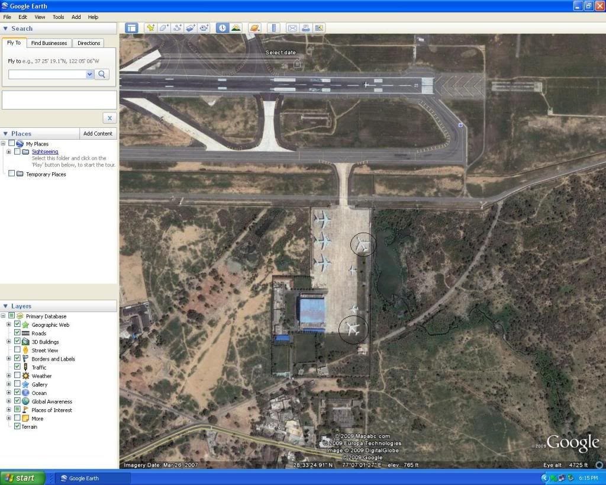
Task: Enable the Street View layer checkbox
Action: tap(17, 350)
